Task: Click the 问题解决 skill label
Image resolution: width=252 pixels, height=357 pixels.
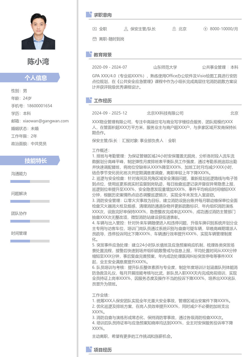Action: (x=19, y=193)
